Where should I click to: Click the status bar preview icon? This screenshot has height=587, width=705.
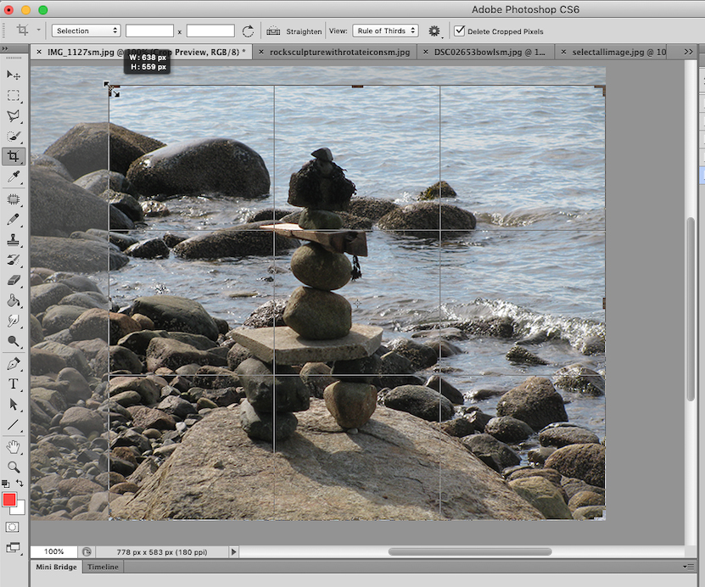[x=87, y=551]
